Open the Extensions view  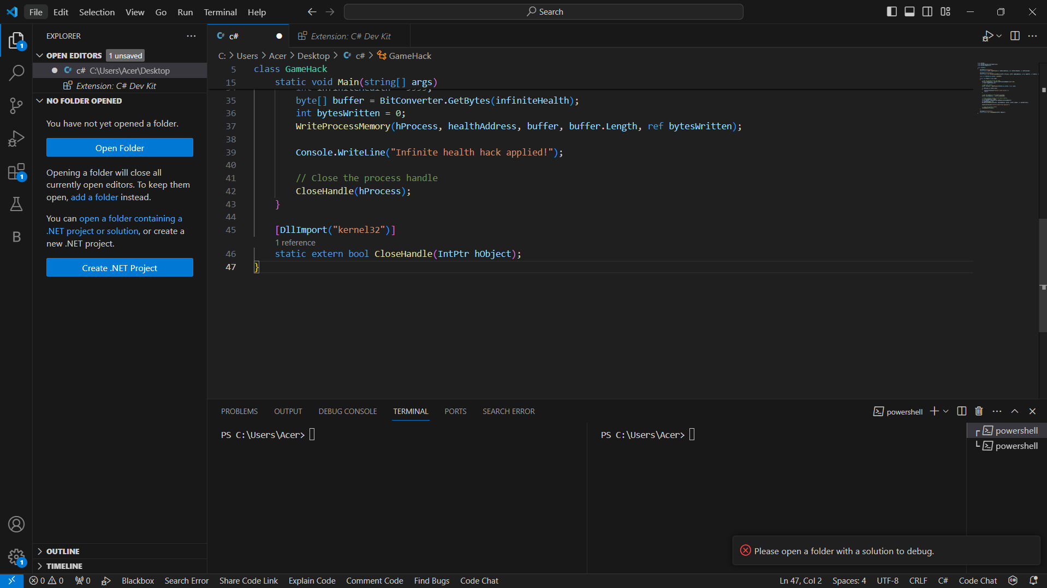(16, 172)
